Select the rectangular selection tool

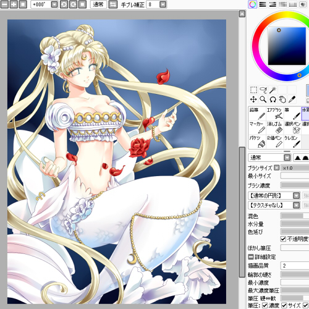[x=253, y=90]
